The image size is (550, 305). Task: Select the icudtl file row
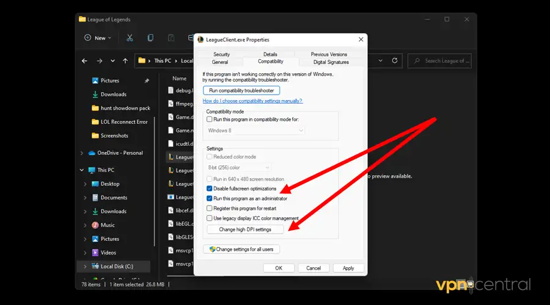click(x=180, y=144)
